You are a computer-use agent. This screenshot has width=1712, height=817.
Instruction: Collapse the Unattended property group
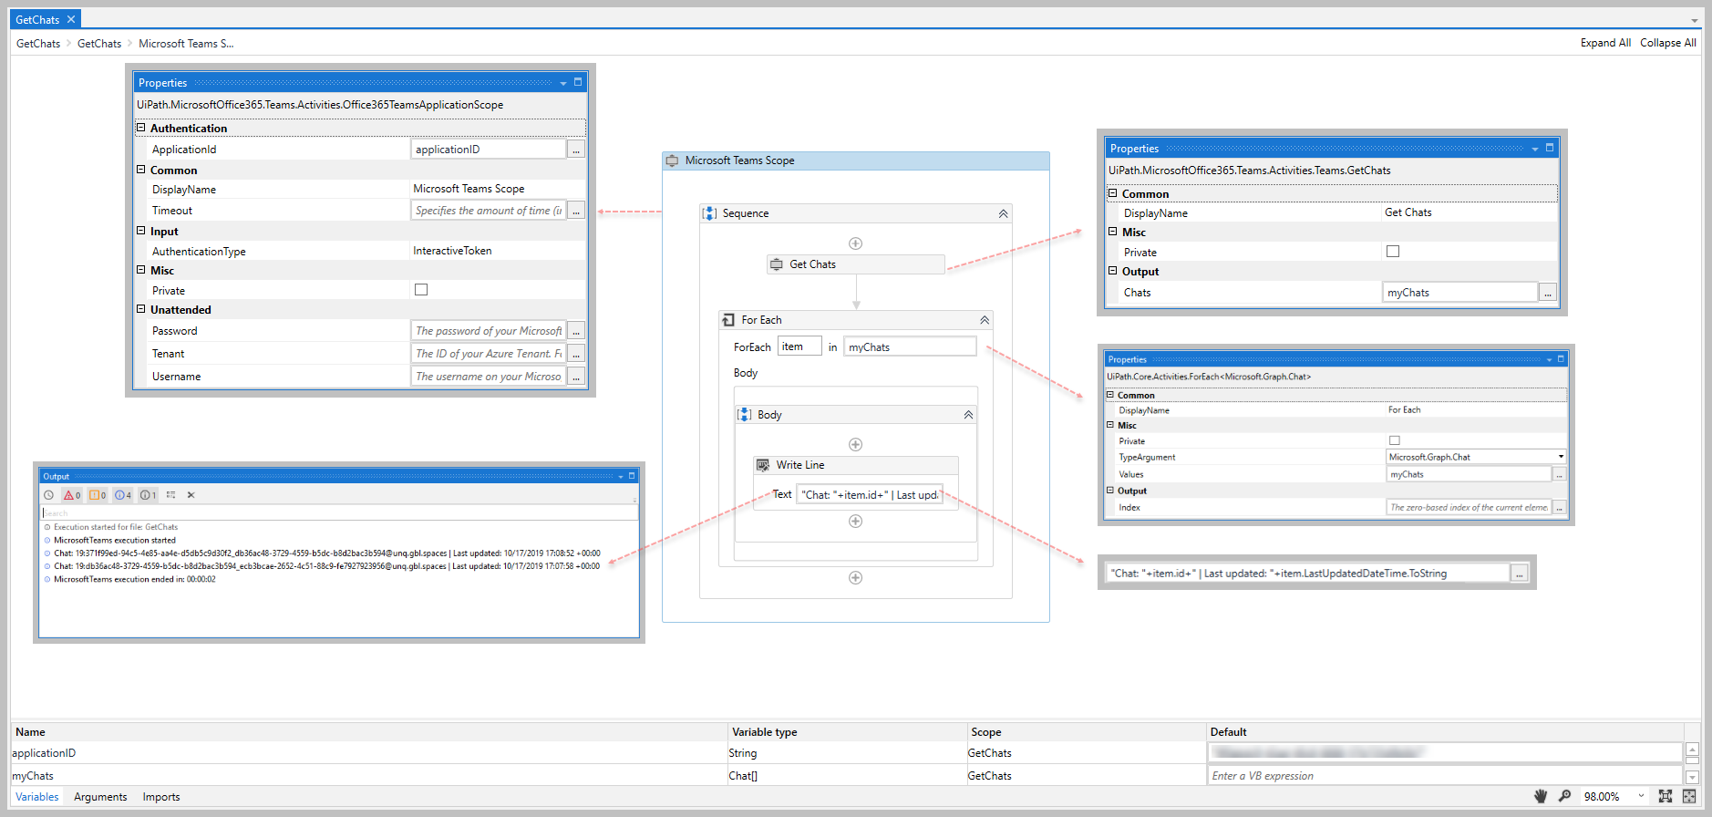pos(141,309)
